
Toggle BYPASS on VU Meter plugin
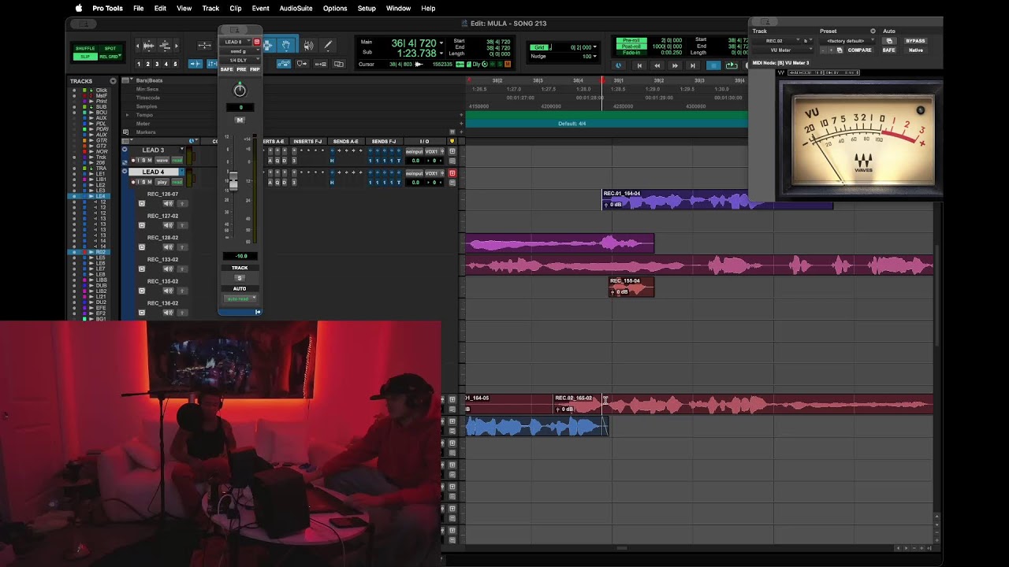point(915,41)
